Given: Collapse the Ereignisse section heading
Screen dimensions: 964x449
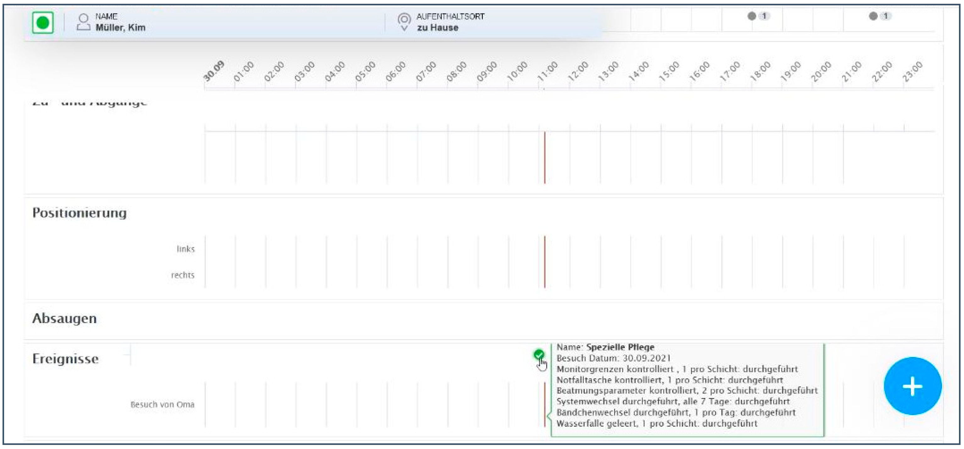Looking at the screenshot, I should (65, 359).
